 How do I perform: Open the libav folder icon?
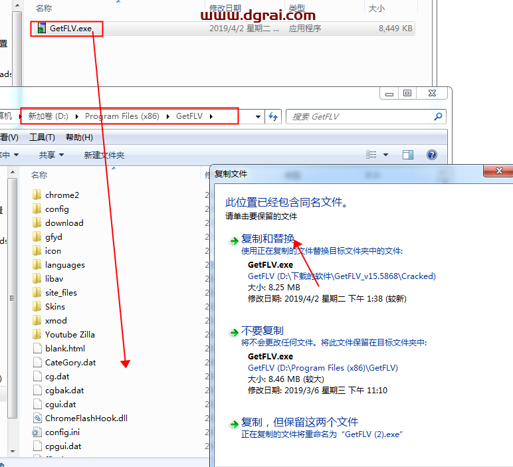(37, 278)
